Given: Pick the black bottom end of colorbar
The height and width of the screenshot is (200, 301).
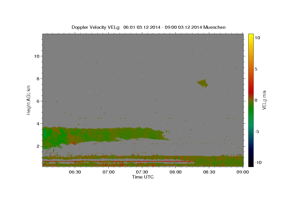Looking at the screenshot, I should 251,164.
